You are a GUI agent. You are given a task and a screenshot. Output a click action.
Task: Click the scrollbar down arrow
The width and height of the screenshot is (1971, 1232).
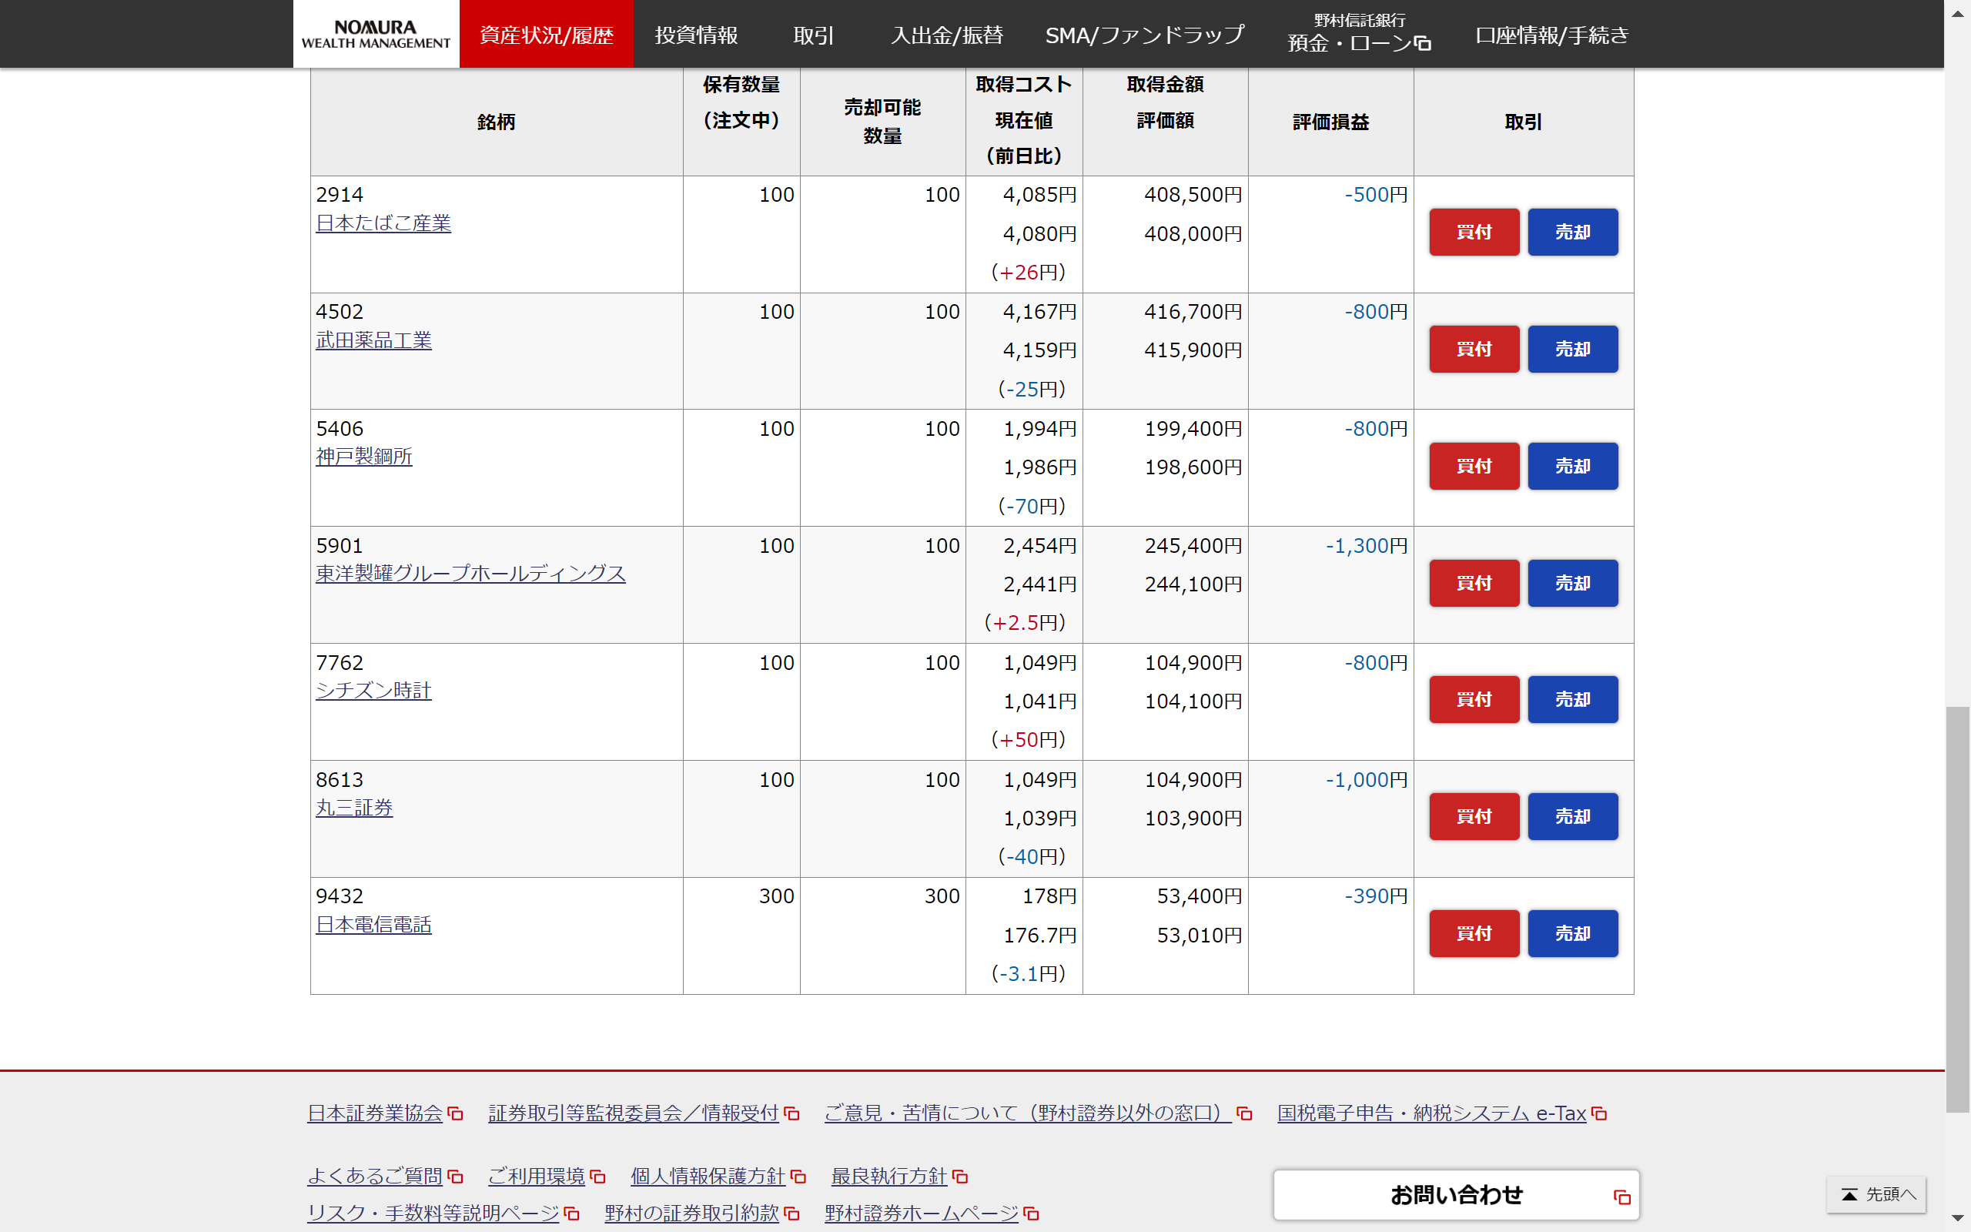[1958, 1219]
